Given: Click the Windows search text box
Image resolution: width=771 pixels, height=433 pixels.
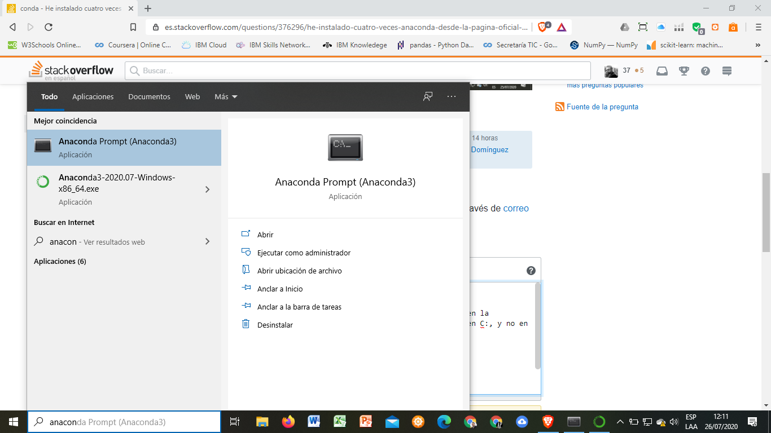Looking at the screenshot, I should pyautogui.click(x=124, y=422).
